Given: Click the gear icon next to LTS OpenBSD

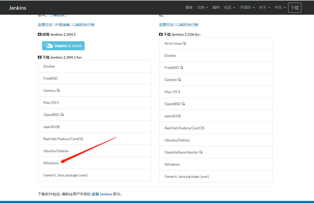Looking at the screenshot, I should click(x=62, y=114).
